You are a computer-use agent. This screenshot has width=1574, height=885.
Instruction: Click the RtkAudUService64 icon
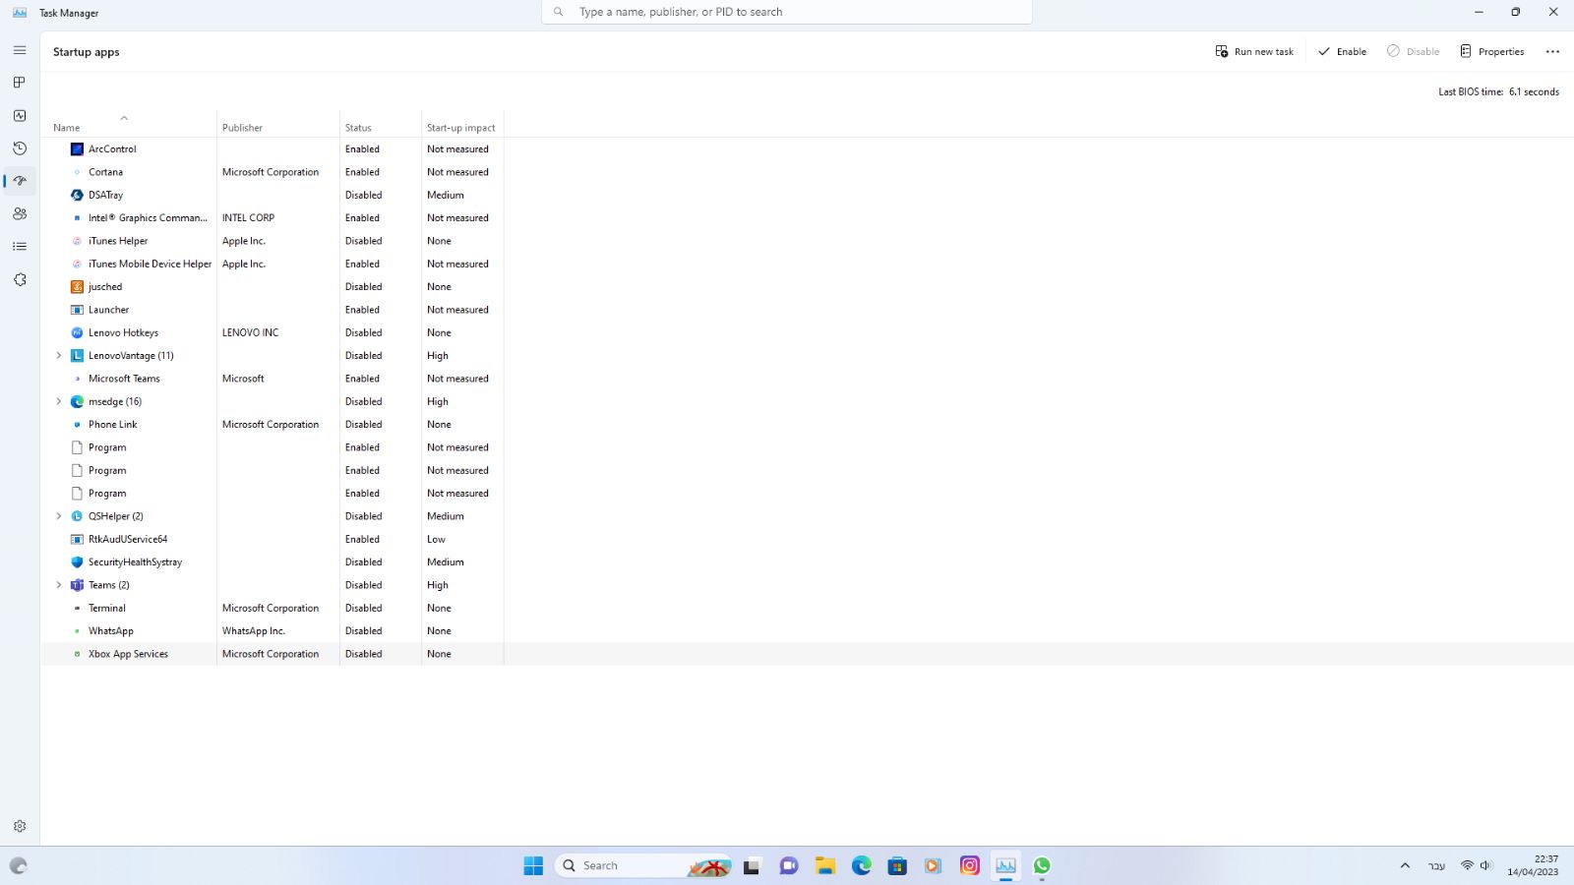click(x=77, y=539)
